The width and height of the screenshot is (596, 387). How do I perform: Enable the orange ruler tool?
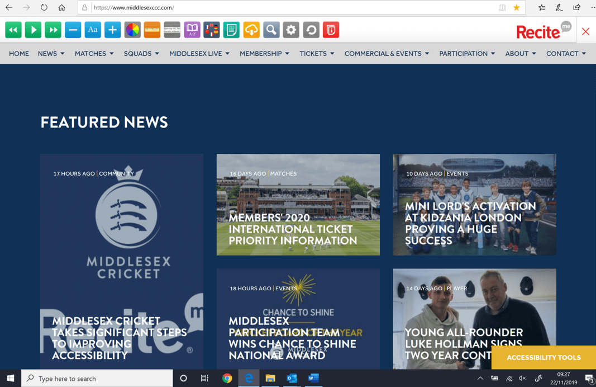[x=152, y=30]
